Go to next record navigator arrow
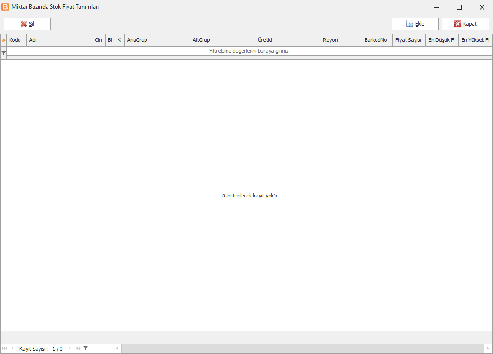Viewport: 493px width, 354px height. coord(69,348)
